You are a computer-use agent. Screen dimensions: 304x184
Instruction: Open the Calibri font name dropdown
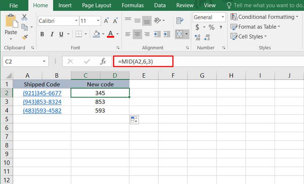pos(76,21)
